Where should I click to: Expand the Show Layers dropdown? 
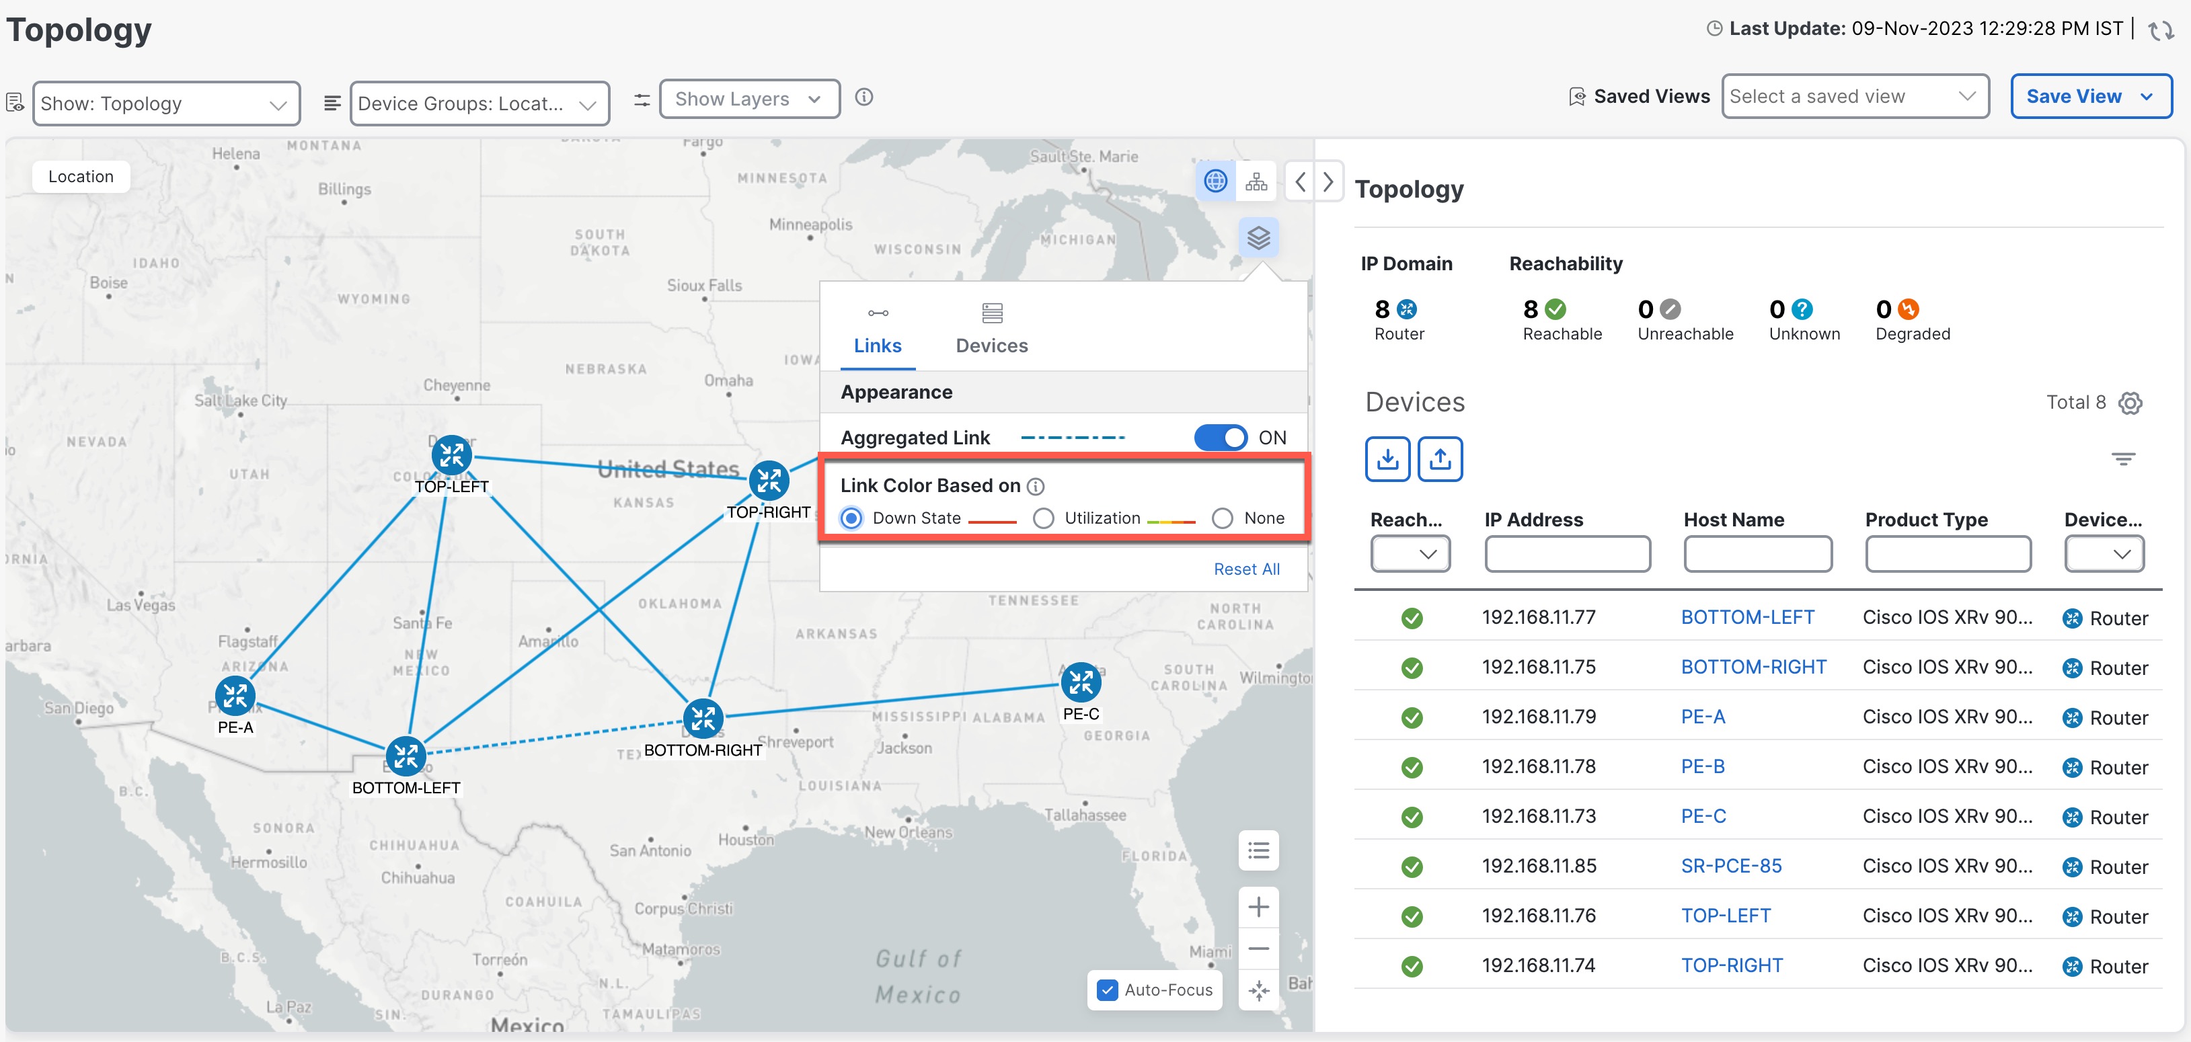click(x=748, y=99)
